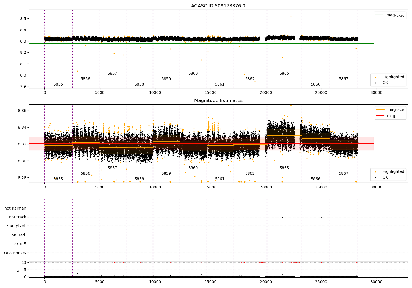Click OBSID label 5865 in the top plot
The image size is (412, 288).
tap(284, 74)
